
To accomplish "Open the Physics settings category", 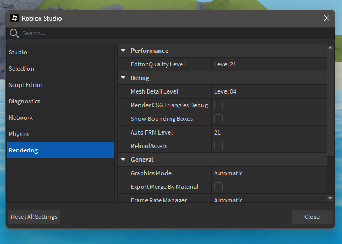I will tap(60, 134).
